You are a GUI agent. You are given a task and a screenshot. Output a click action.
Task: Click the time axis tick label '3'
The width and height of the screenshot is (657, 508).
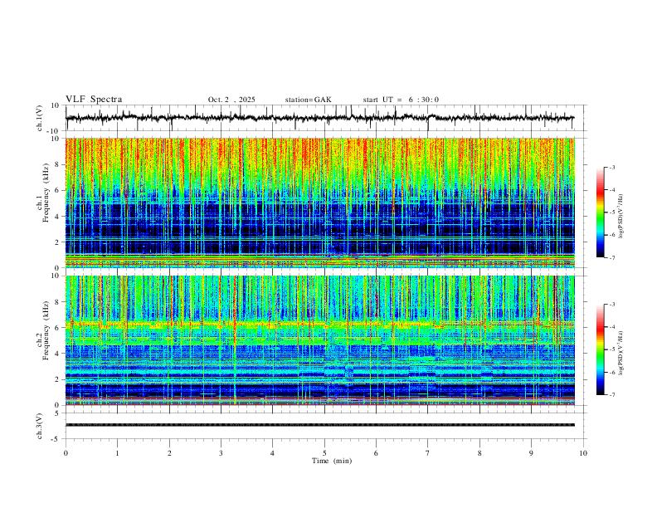tap(221, 453)
